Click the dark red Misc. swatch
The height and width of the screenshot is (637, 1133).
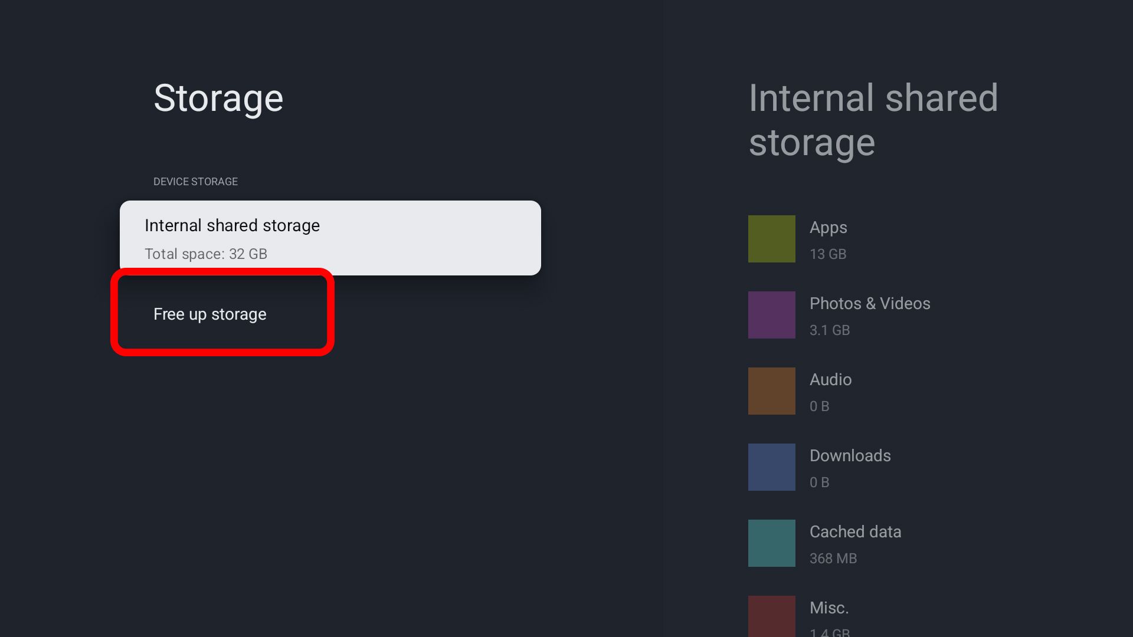771,616
